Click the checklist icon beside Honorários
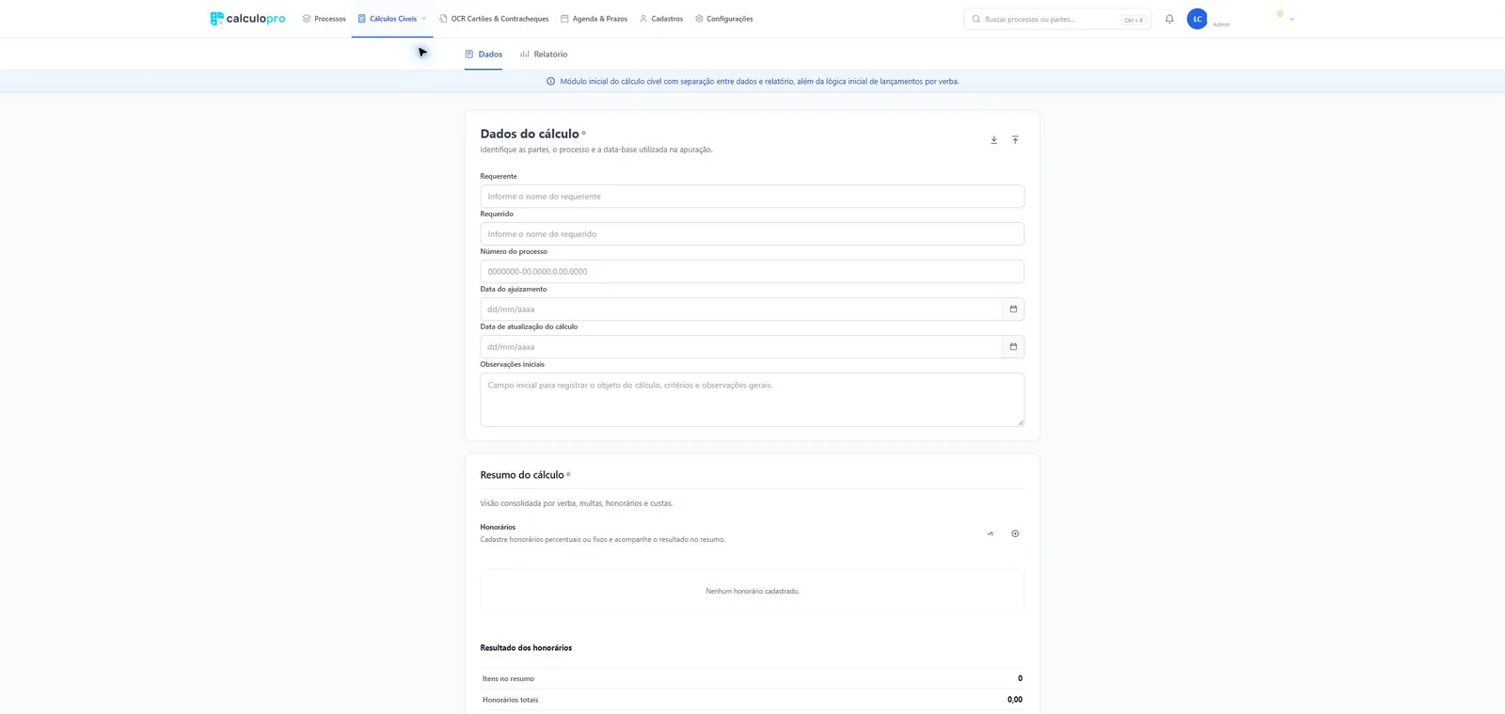The image size is (1505, 714). (x=990, y=533)
